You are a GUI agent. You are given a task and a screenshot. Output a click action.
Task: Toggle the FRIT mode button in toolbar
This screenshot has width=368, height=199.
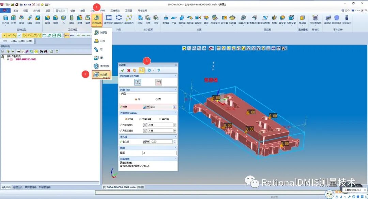(x=72, y=35)
